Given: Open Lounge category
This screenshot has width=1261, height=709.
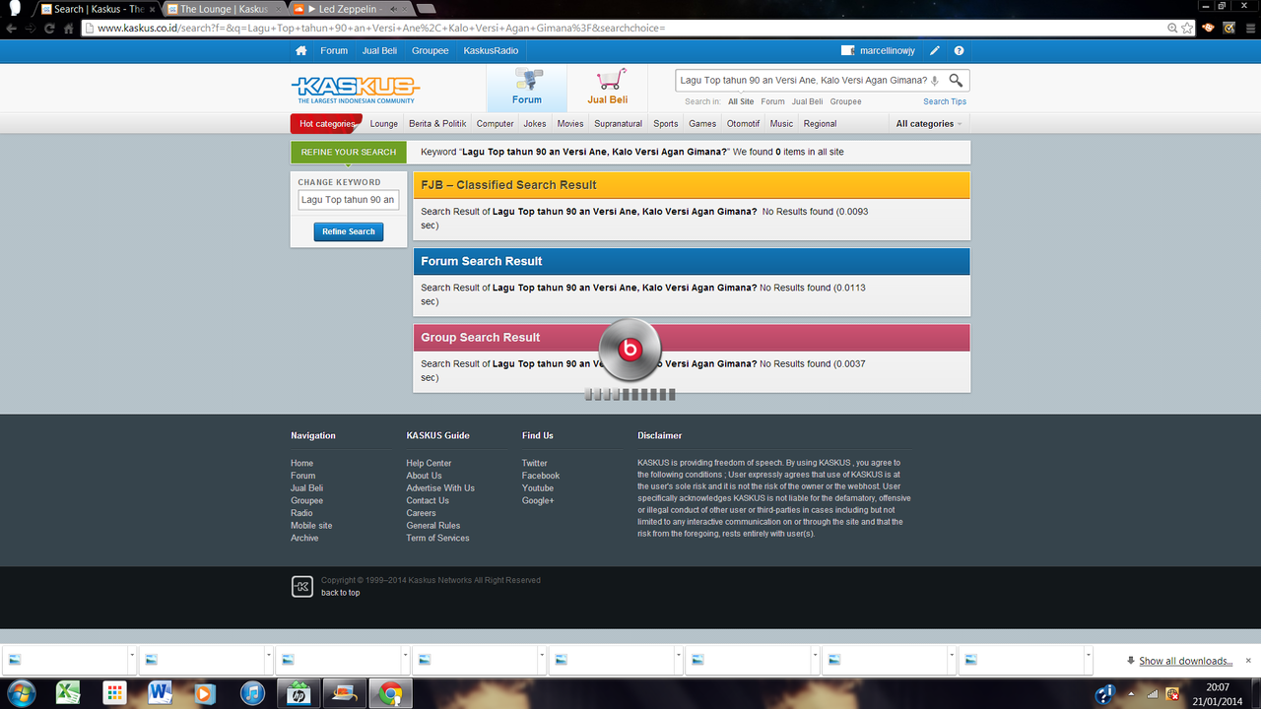Looking at the screenshot, I should 384,124.
